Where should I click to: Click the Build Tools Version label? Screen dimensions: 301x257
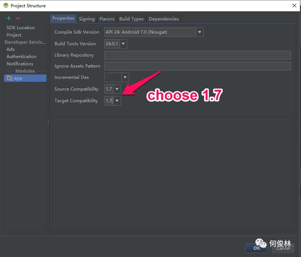pyautogui.click(x=75, y=44)
